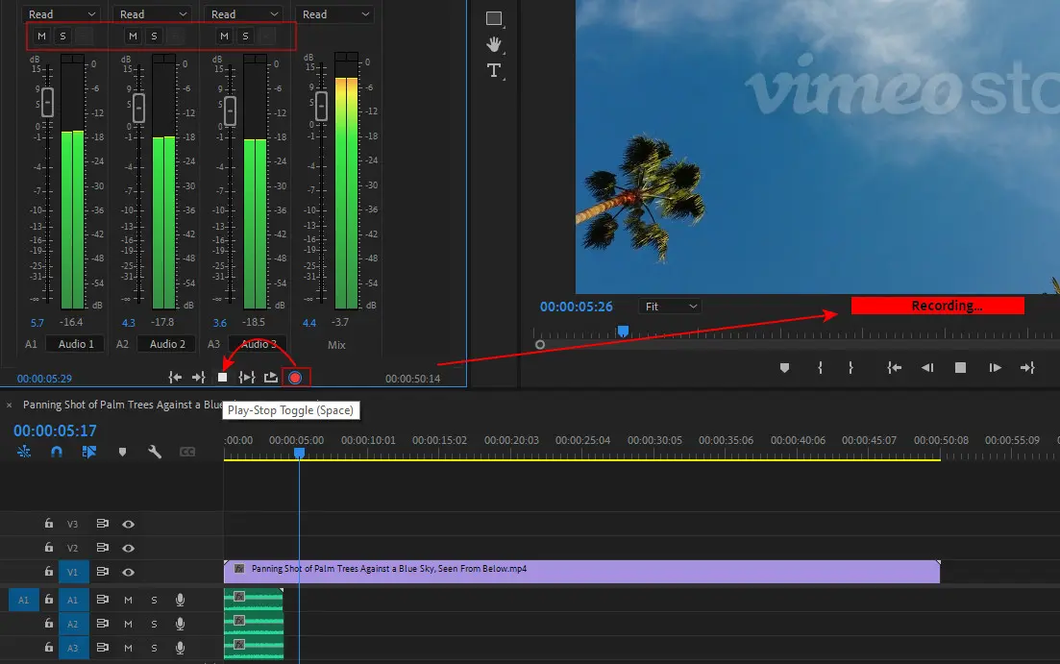The width and height of the screenshot is (1060, 664).
Task: Enable voice-over record mic on track A2
Action: pos(180,624)
